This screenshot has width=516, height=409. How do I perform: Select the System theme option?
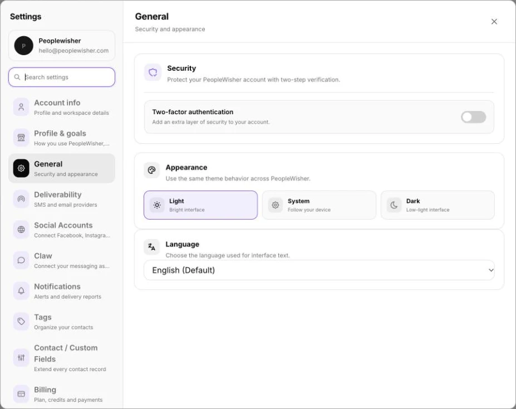(319, 205)
